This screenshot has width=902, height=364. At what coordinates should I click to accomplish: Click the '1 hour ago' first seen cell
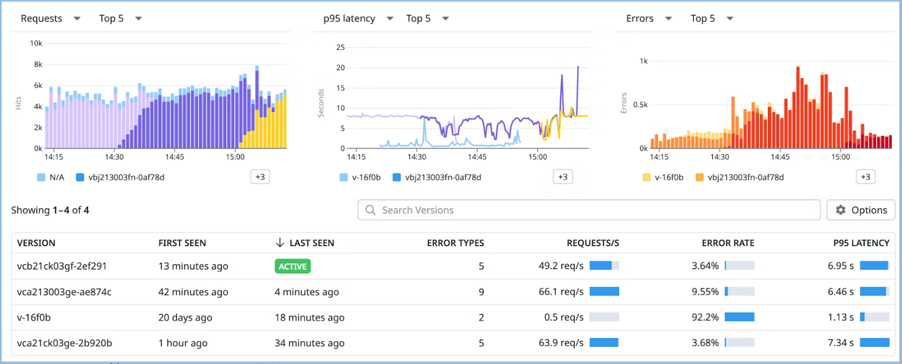click(x=183, y=343)
